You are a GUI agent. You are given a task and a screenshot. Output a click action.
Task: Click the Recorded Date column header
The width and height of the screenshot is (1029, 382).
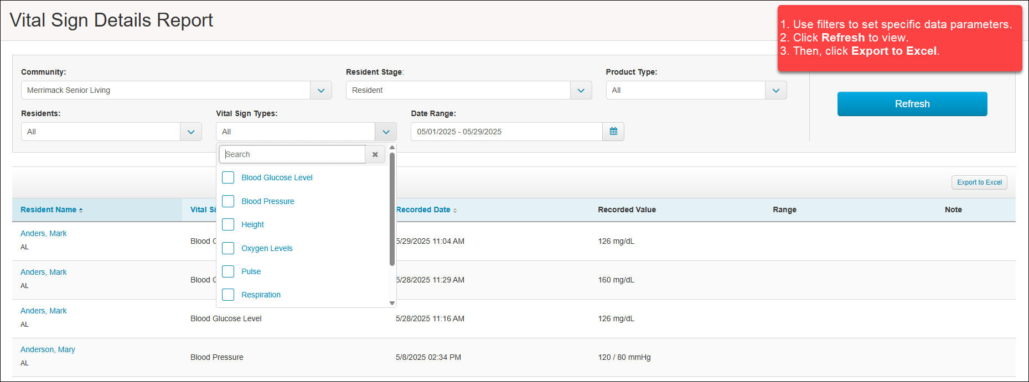(x=423, y=210)
